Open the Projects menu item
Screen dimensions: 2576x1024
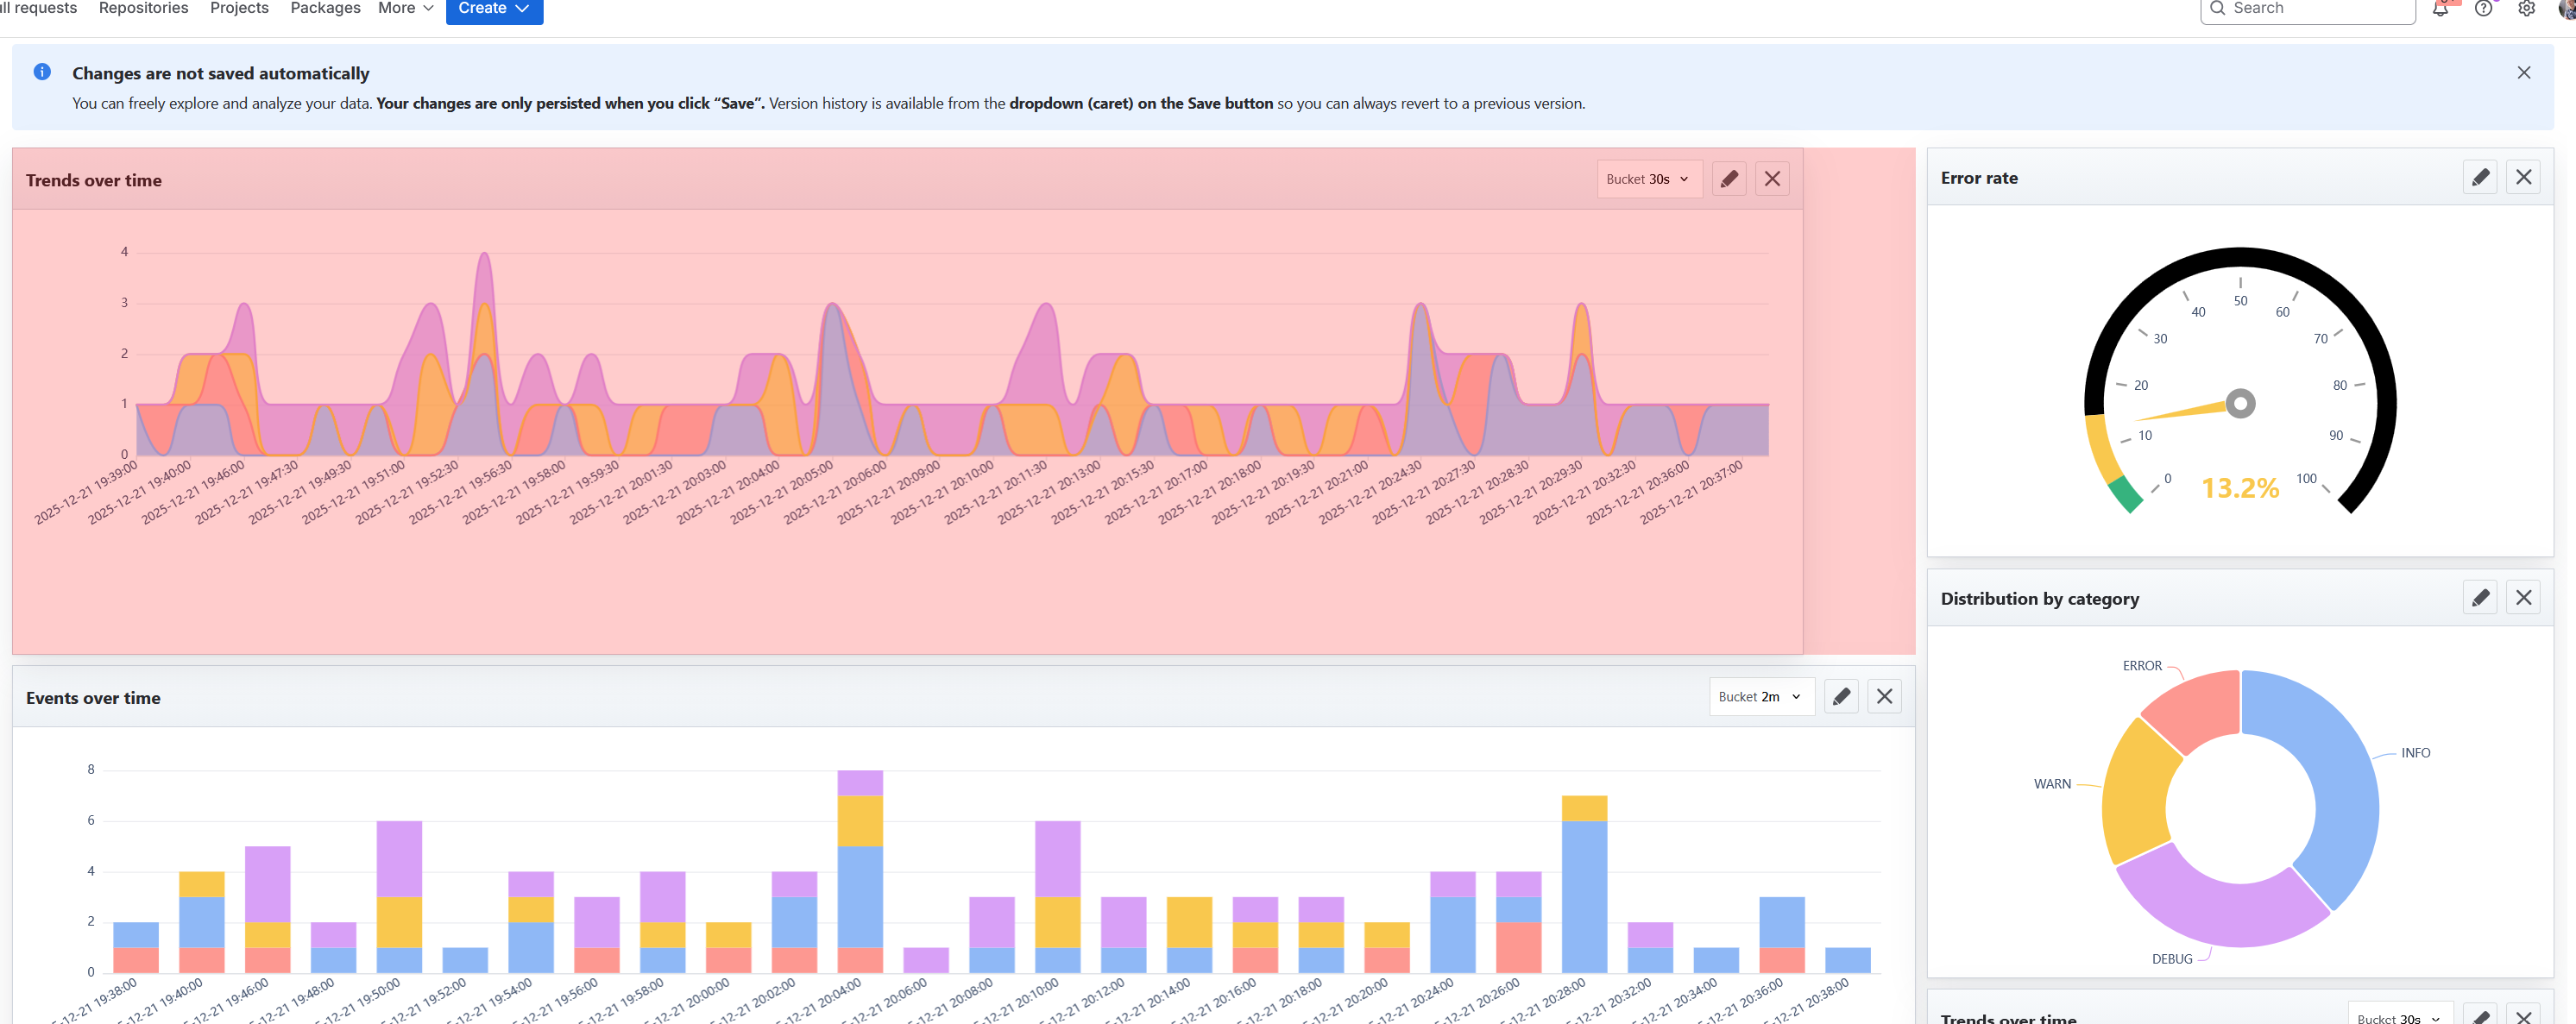(x=239, y=9)
